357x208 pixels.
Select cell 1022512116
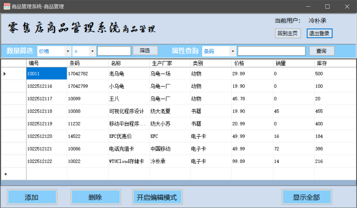pos(47,86)
